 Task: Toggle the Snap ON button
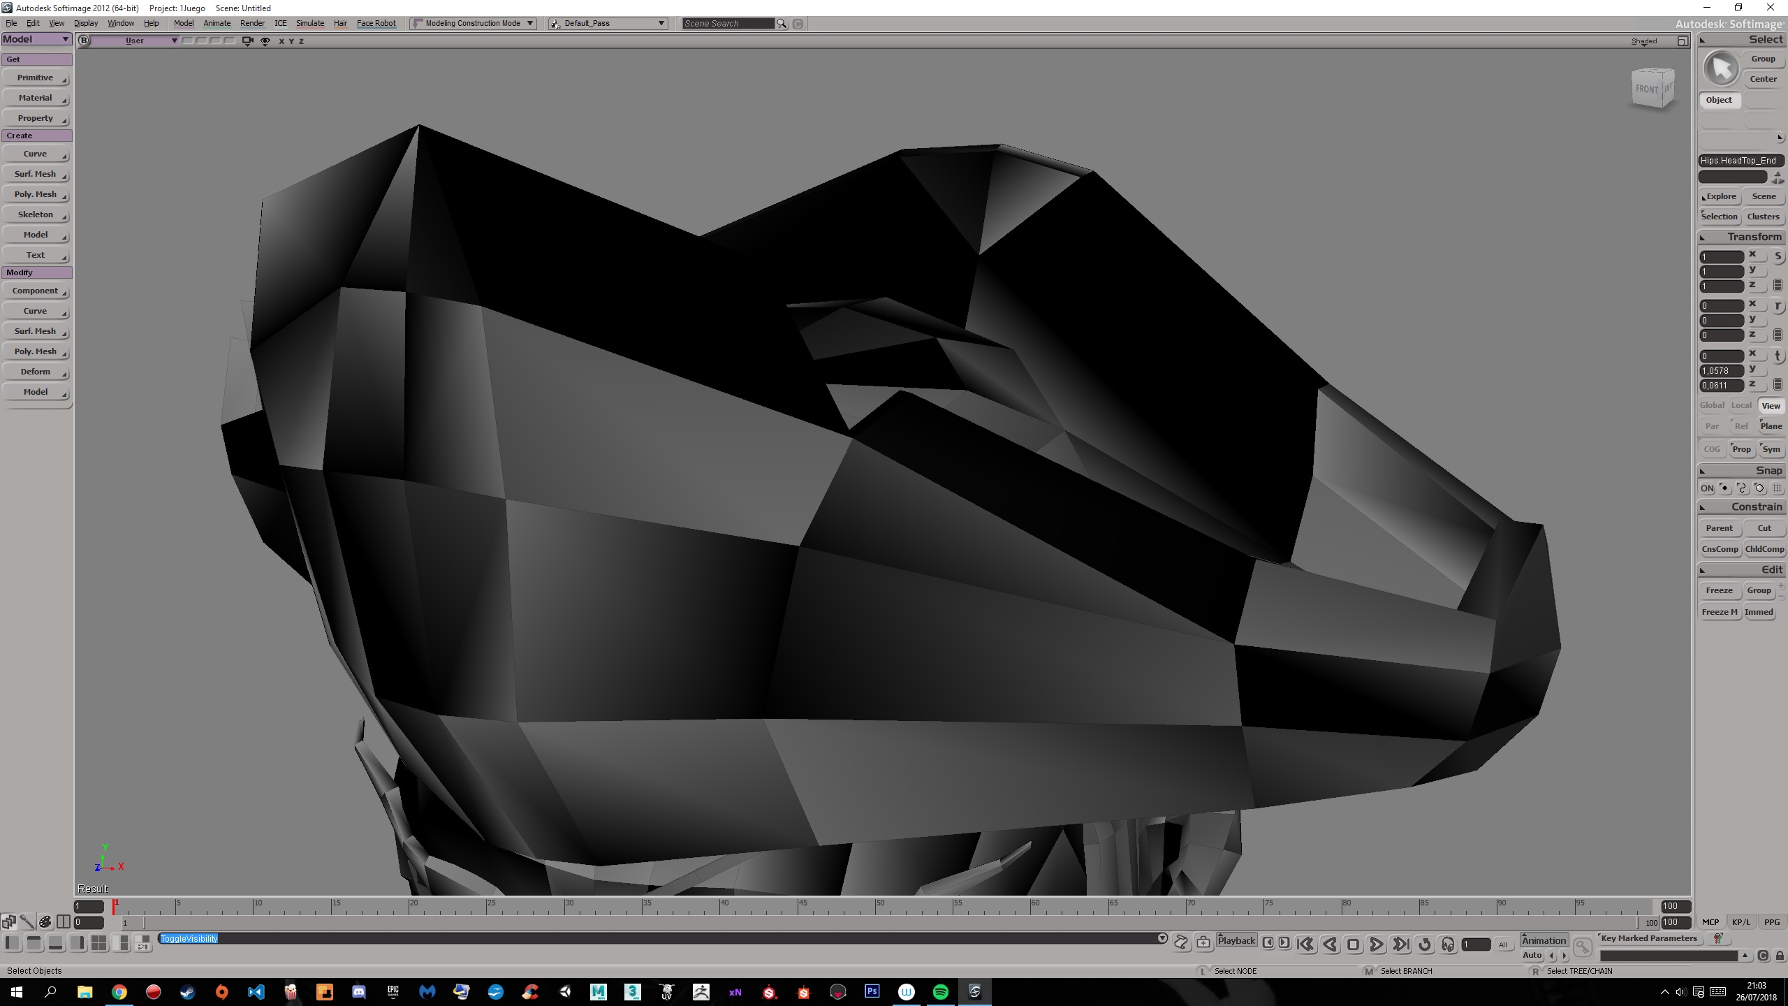click(1707, 488)
